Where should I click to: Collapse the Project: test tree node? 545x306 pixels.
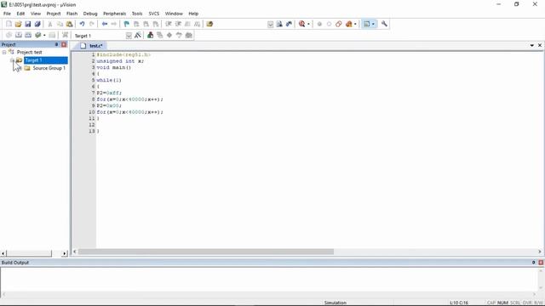click(x=4, y=53)
